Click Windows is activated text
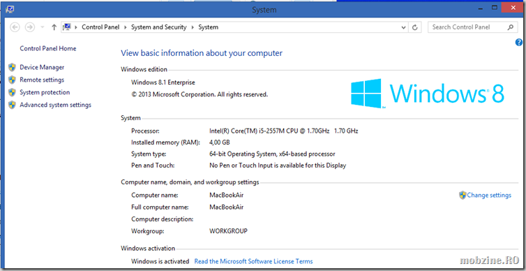Viewport: 526px width, 271px height. pos(160,261)
